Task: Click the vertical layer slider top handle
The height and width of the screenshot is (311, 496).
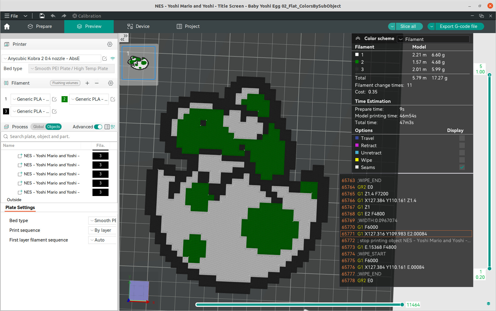Action: pyautogui.click(x=489, y=75)
